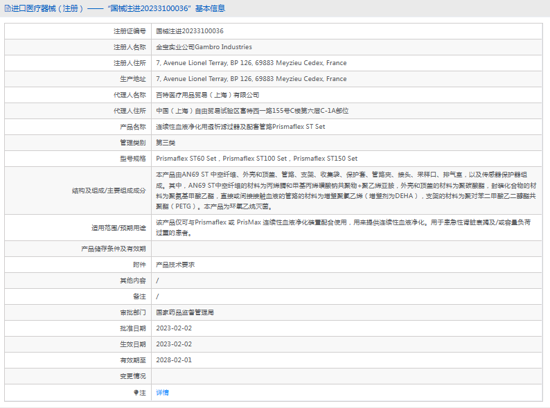Click the 产品名称 label

(132, 127)
